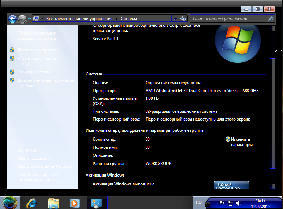This screenshot has width=283, height=209.
Task: Select the 'Система' breadcrumb in address bar
Action: (129, 19)
